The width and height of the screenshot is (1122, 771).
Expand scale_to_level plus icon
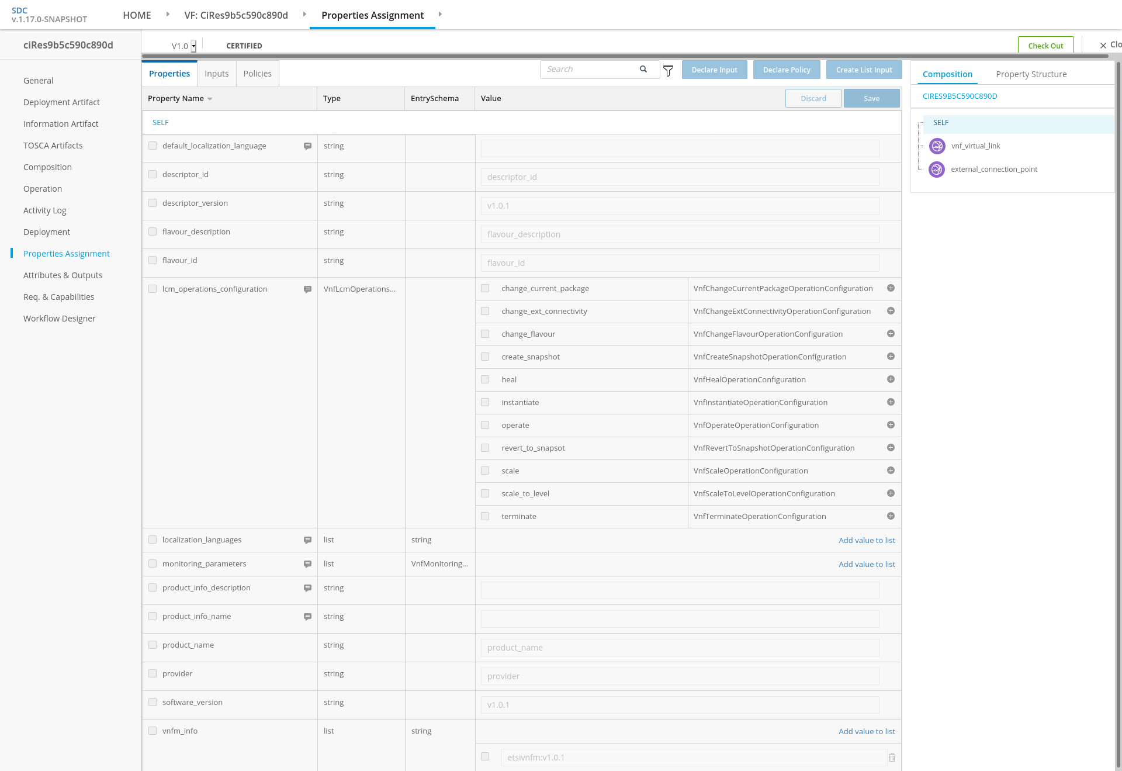[x=891, y=493]
